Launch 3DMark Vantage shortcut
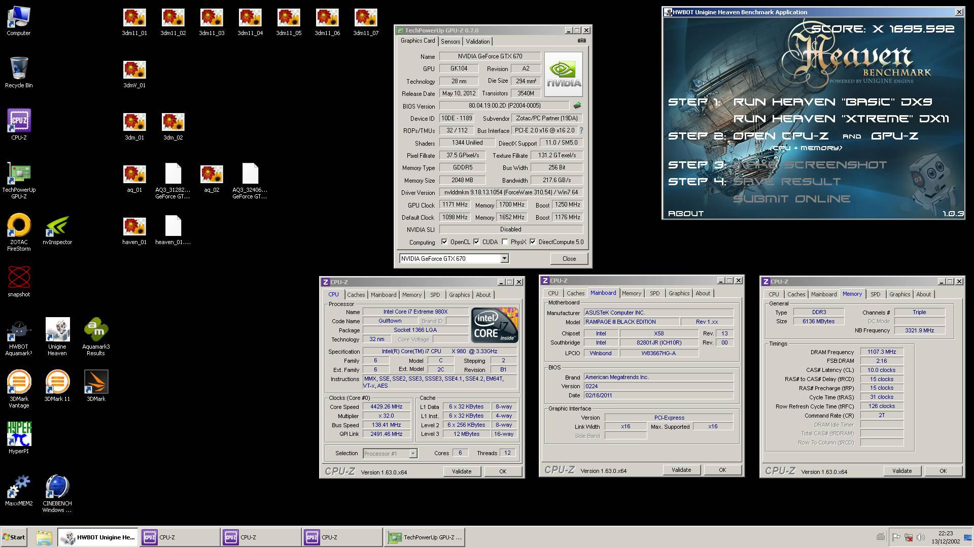974x548 pixels. 19,390
